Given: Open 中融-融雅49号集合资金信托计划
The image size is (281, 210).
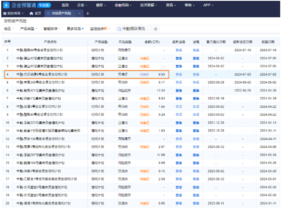Looking at the screenshot, I should pos(39,115).
